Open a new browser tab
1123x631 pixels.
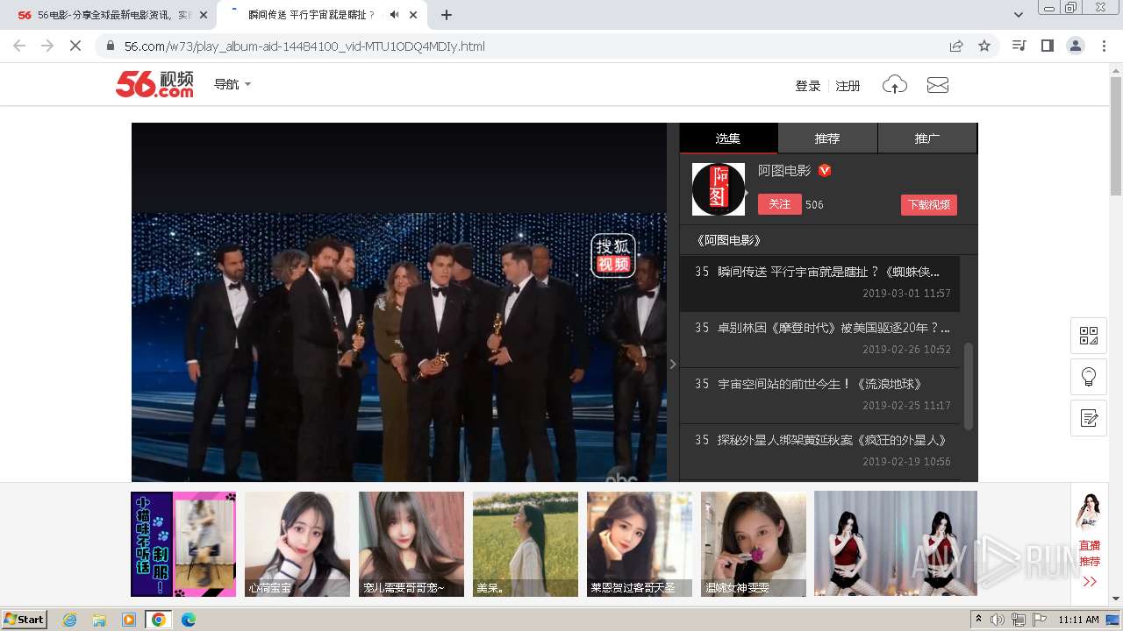pyautogui.click(x=447, y=15)
